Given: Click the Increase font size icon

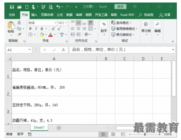Looking at the screenshot, I should (x=53, y=29).
